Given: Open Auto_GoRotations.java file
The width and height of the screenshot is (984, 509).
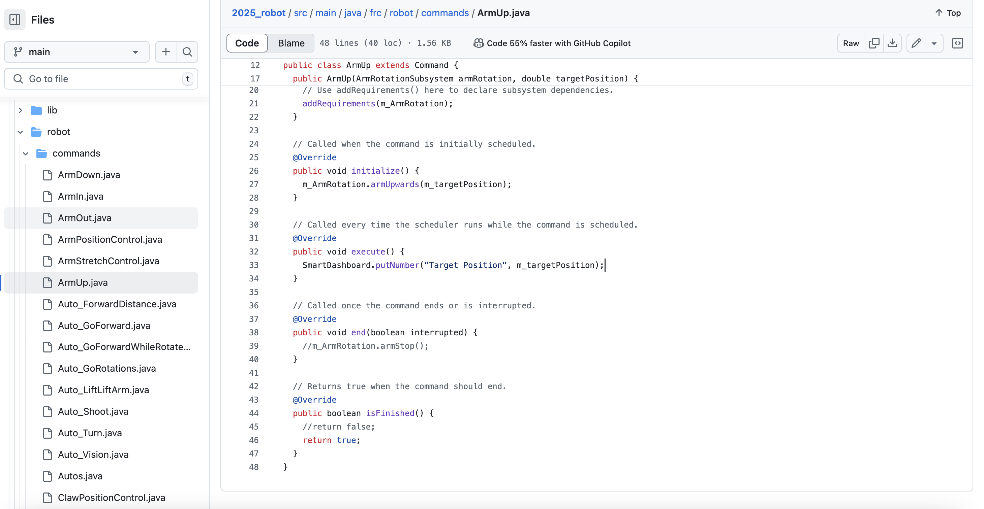Looking at the screenshot, I should pyautogui.click(x=107, y=369).
